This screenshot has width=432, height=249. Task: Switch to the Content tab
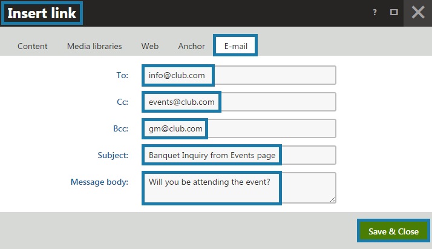[33, 46]
